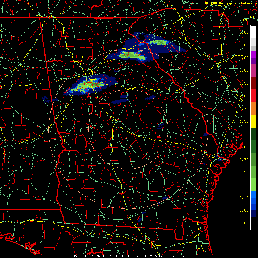Image resolution: width=258 pixels, height=258 pixels.
Task: Click the 3.00 legend value
Action: point(244,71)
